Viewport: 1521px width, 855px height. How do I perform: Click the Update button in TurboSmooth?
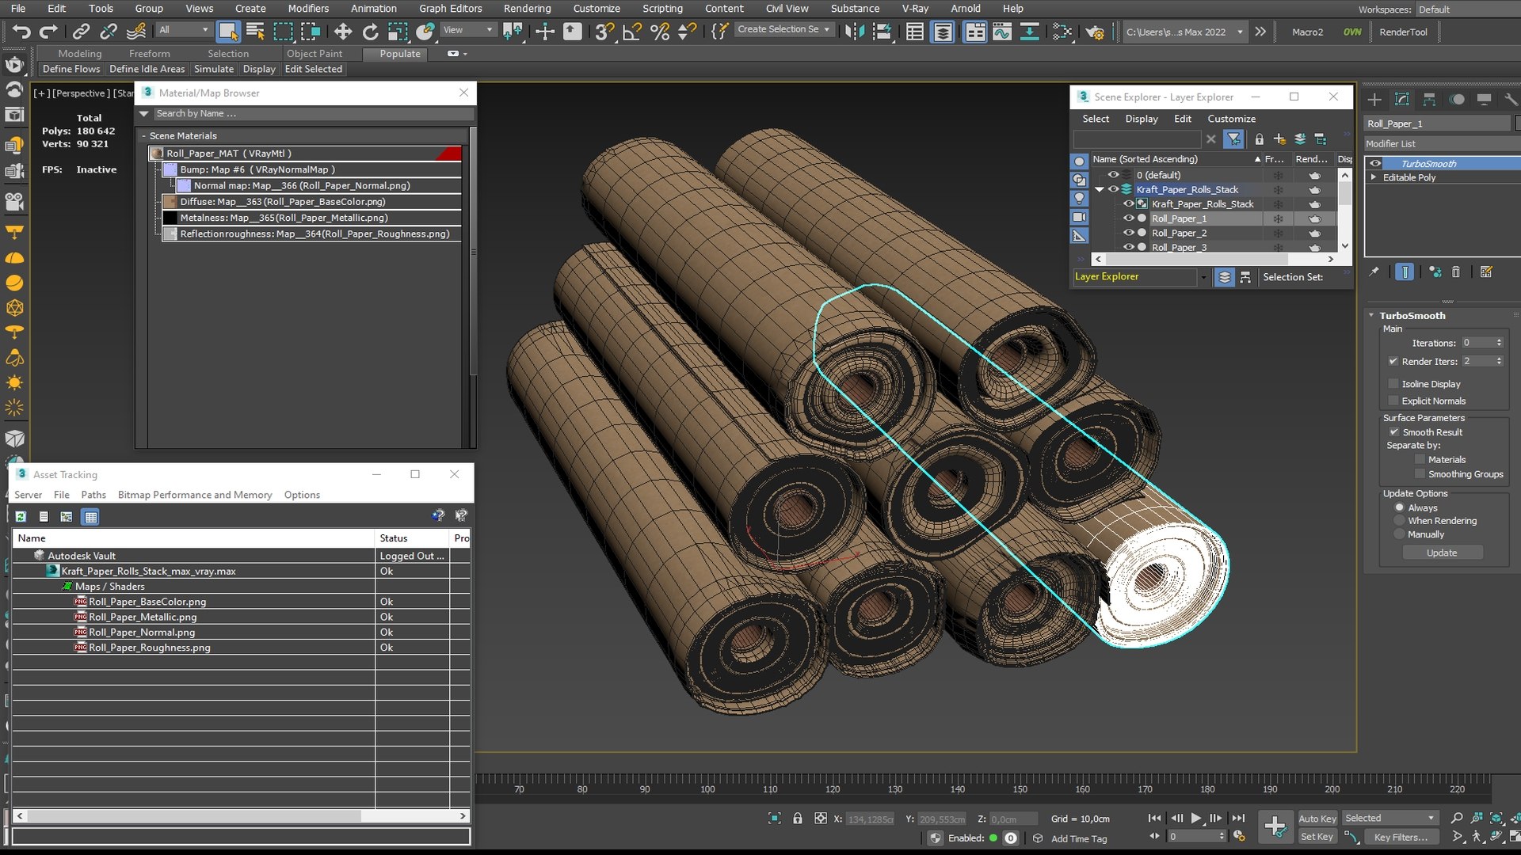click(1442, 553)
